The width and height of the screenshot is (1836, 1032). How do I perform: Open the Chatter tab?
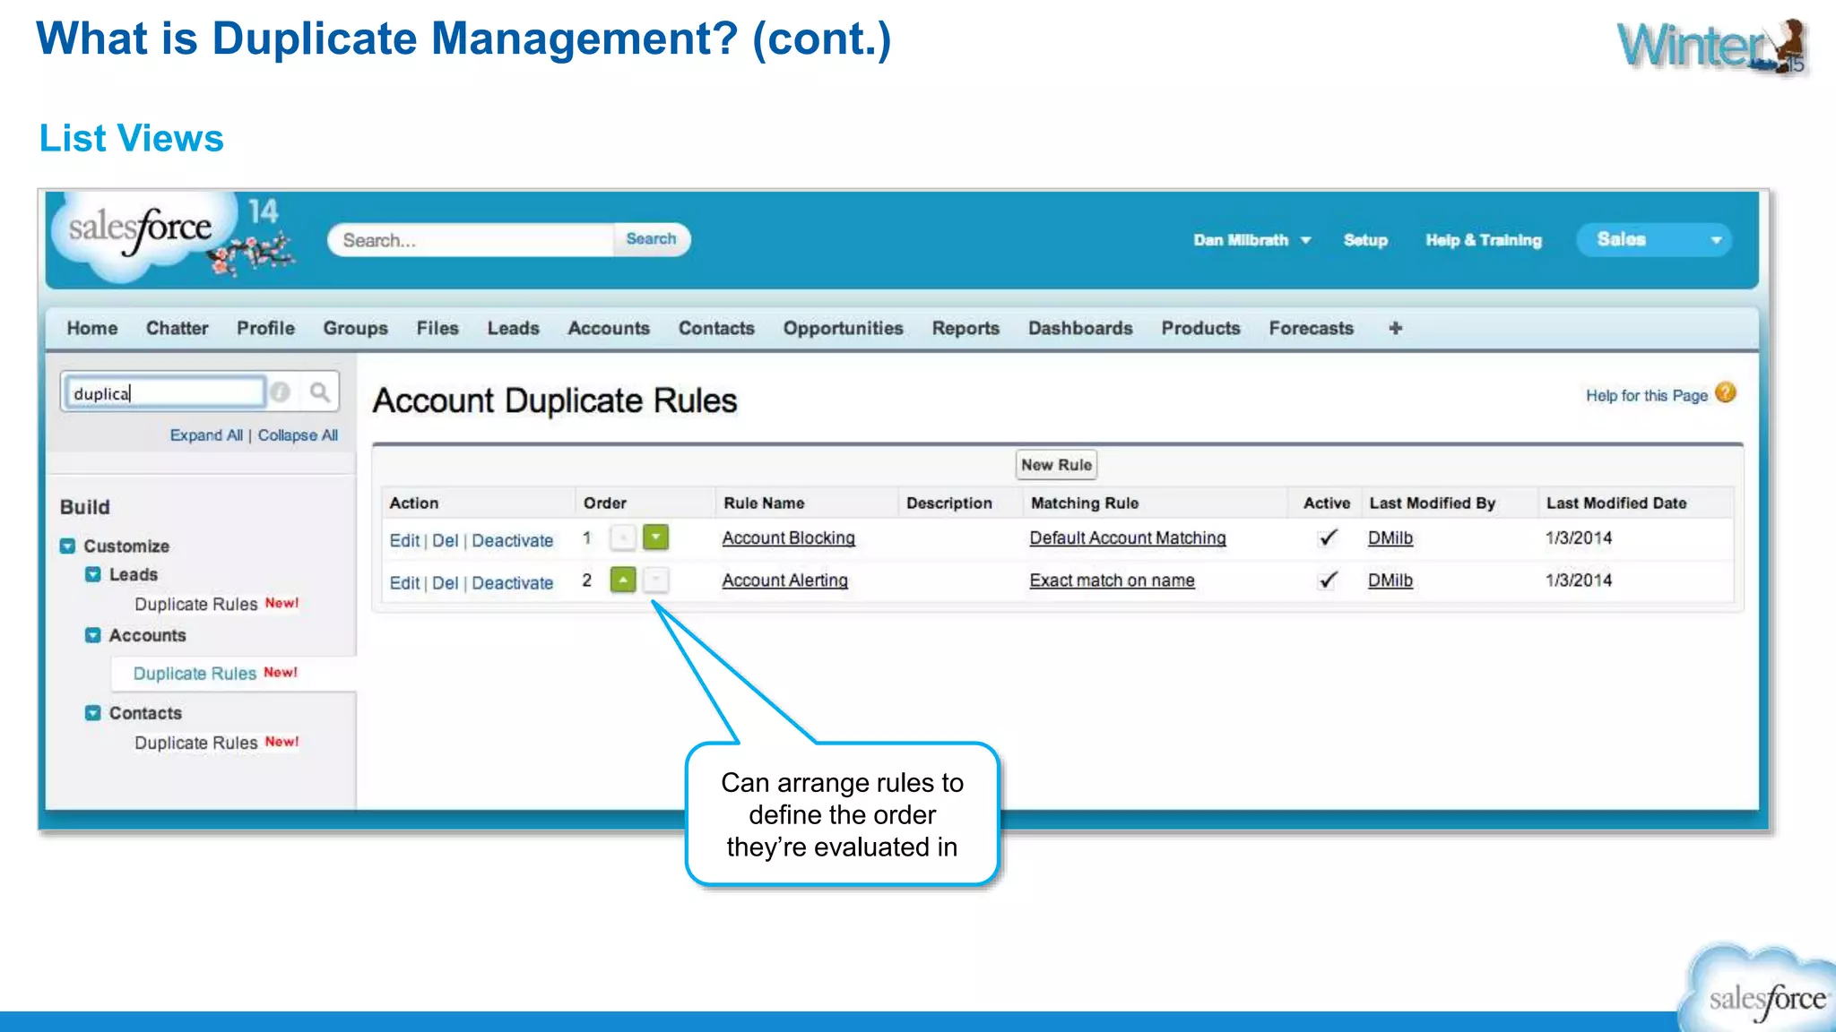pyautogui.click(x=178, y=328)
